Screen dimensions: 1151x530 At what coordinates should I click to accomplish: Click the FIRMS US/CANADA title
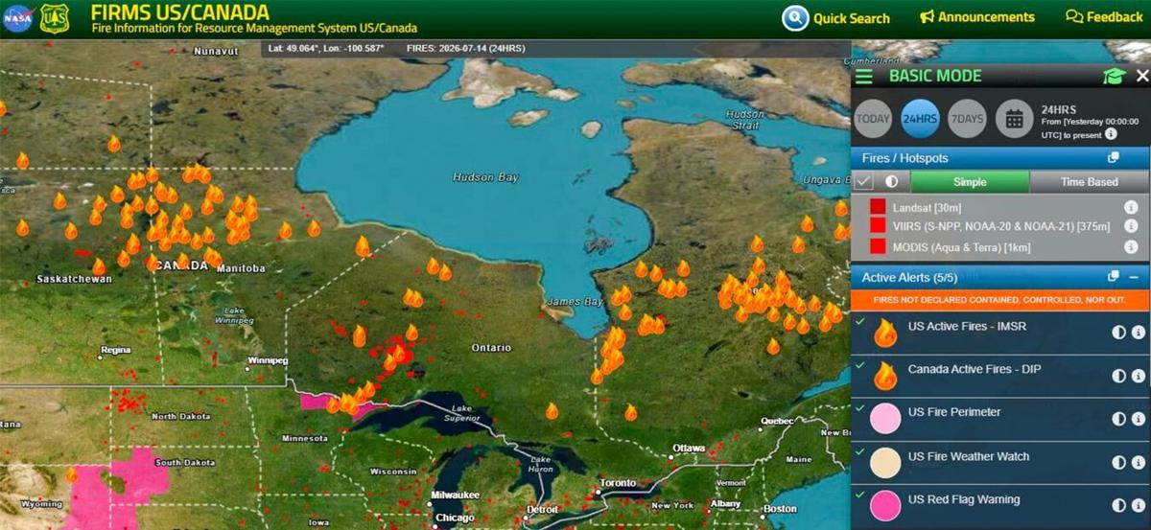tap(180, 12)
